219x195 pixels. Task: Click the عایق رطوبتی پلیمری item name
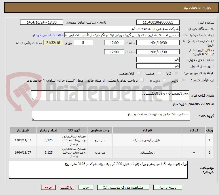click(147, 140)
